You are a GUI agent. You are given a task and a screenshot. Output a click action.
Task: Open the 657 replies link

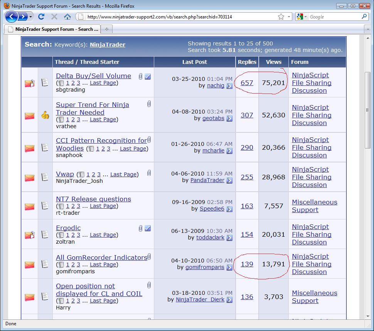coord(247,83)
